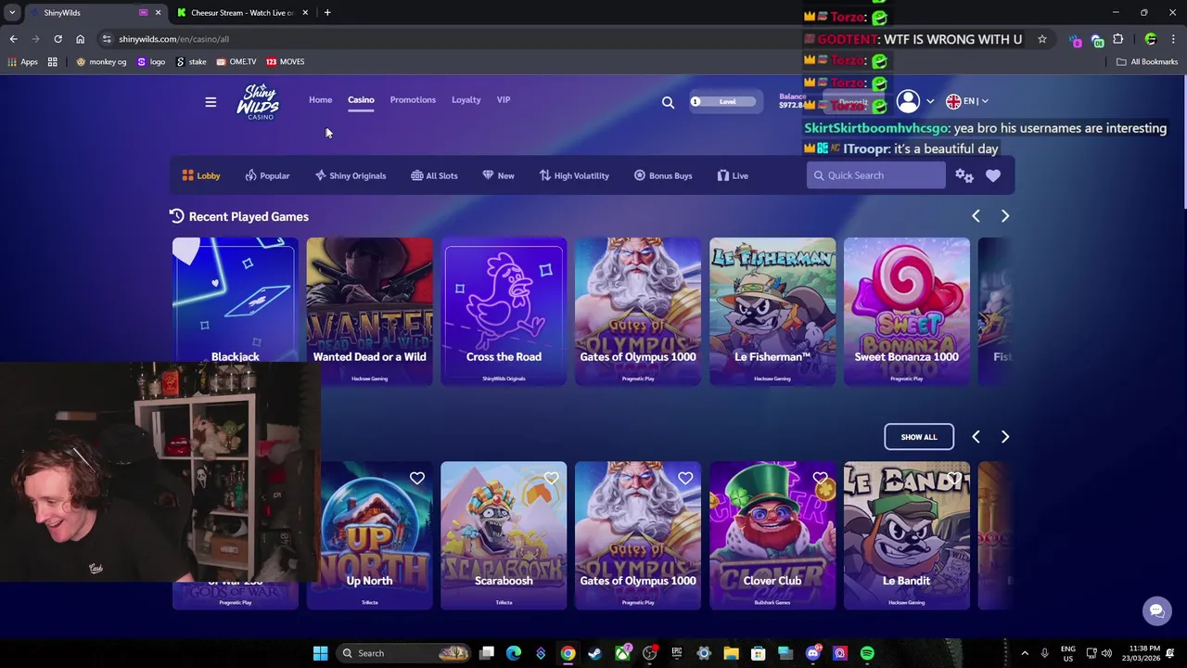
Task: Open the site search magnifier icon
Action: pyautogui.click(x=668, y=102)
